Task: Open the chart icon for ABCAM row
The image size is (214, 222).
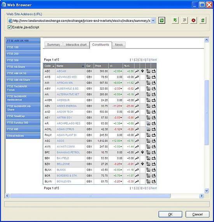Action: [137, 71]
